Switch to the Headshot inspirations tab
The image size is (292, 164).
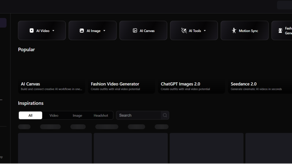pos(101,115)
